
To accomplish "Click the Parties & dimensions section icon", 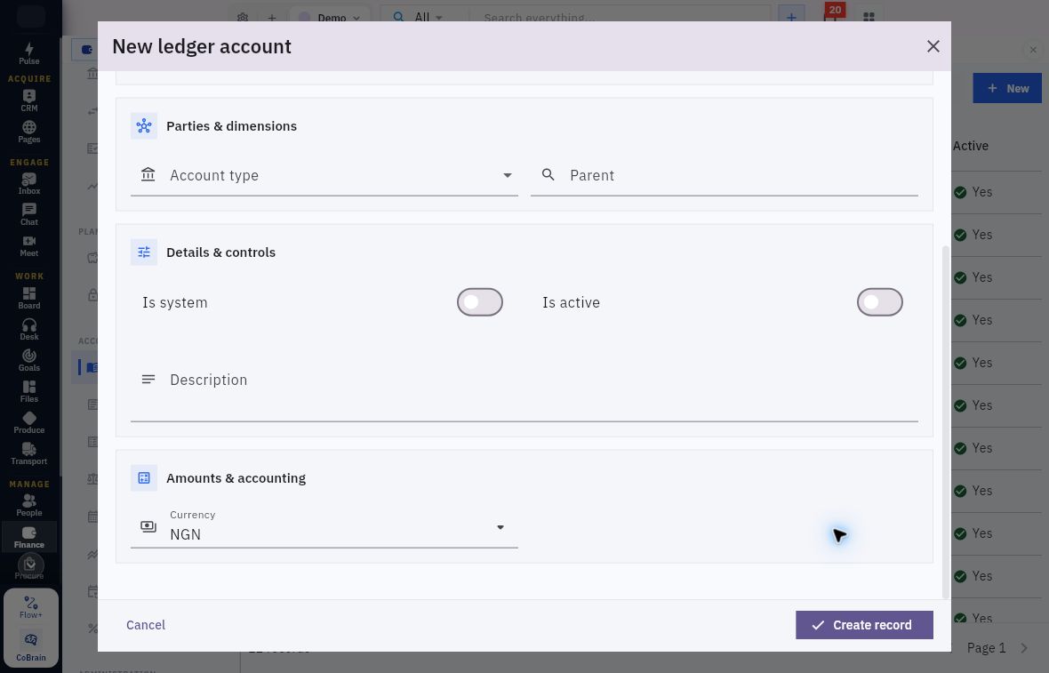I will 144,125.
